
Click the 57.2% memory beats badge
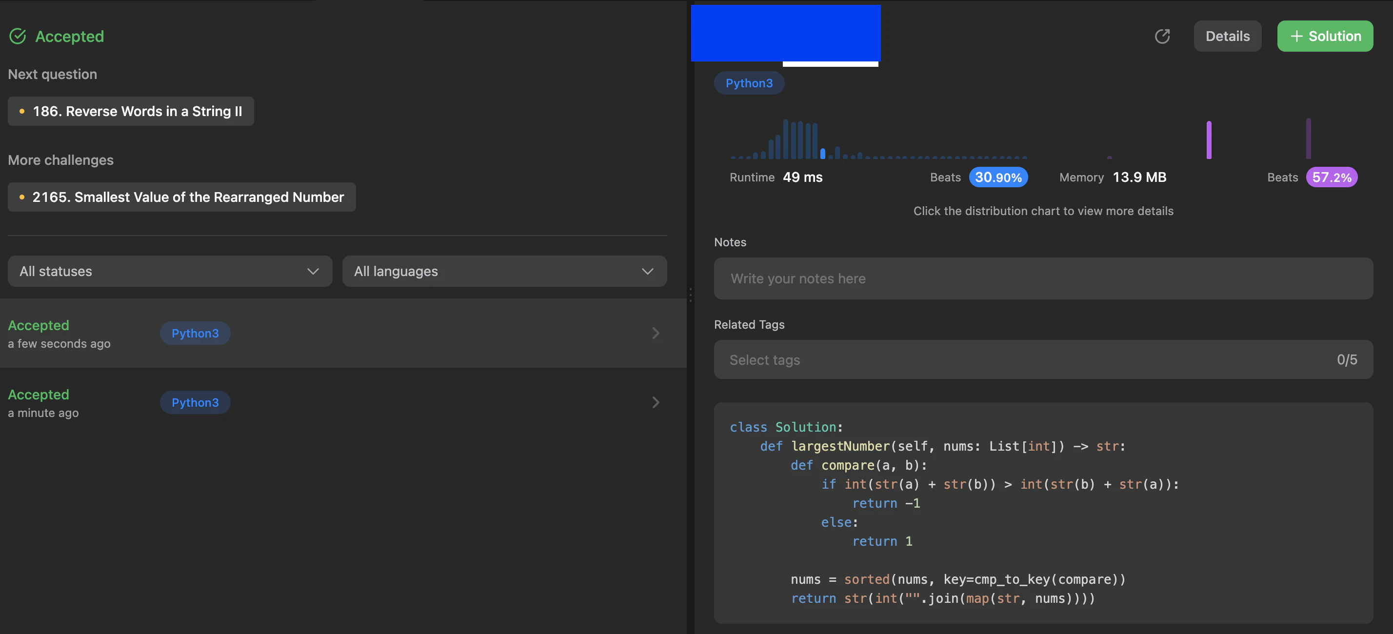(x=1332, y=178)
